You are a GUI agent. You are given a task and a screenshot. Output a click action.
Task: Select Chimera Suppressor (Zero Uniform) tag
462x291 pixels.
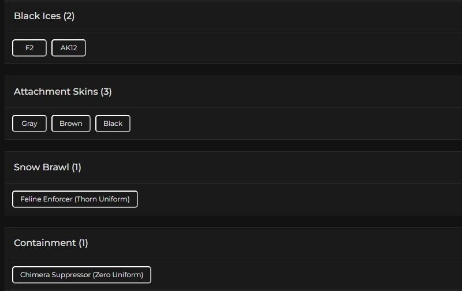[x=81, y=275]
